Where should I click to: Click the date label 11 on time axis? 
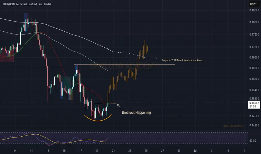pyautogui.click(x=31, y=151)
